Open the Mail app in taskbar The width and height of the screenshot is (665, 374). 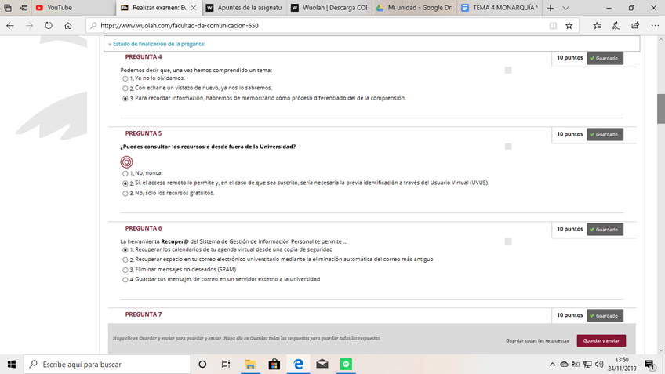[322, 365]
